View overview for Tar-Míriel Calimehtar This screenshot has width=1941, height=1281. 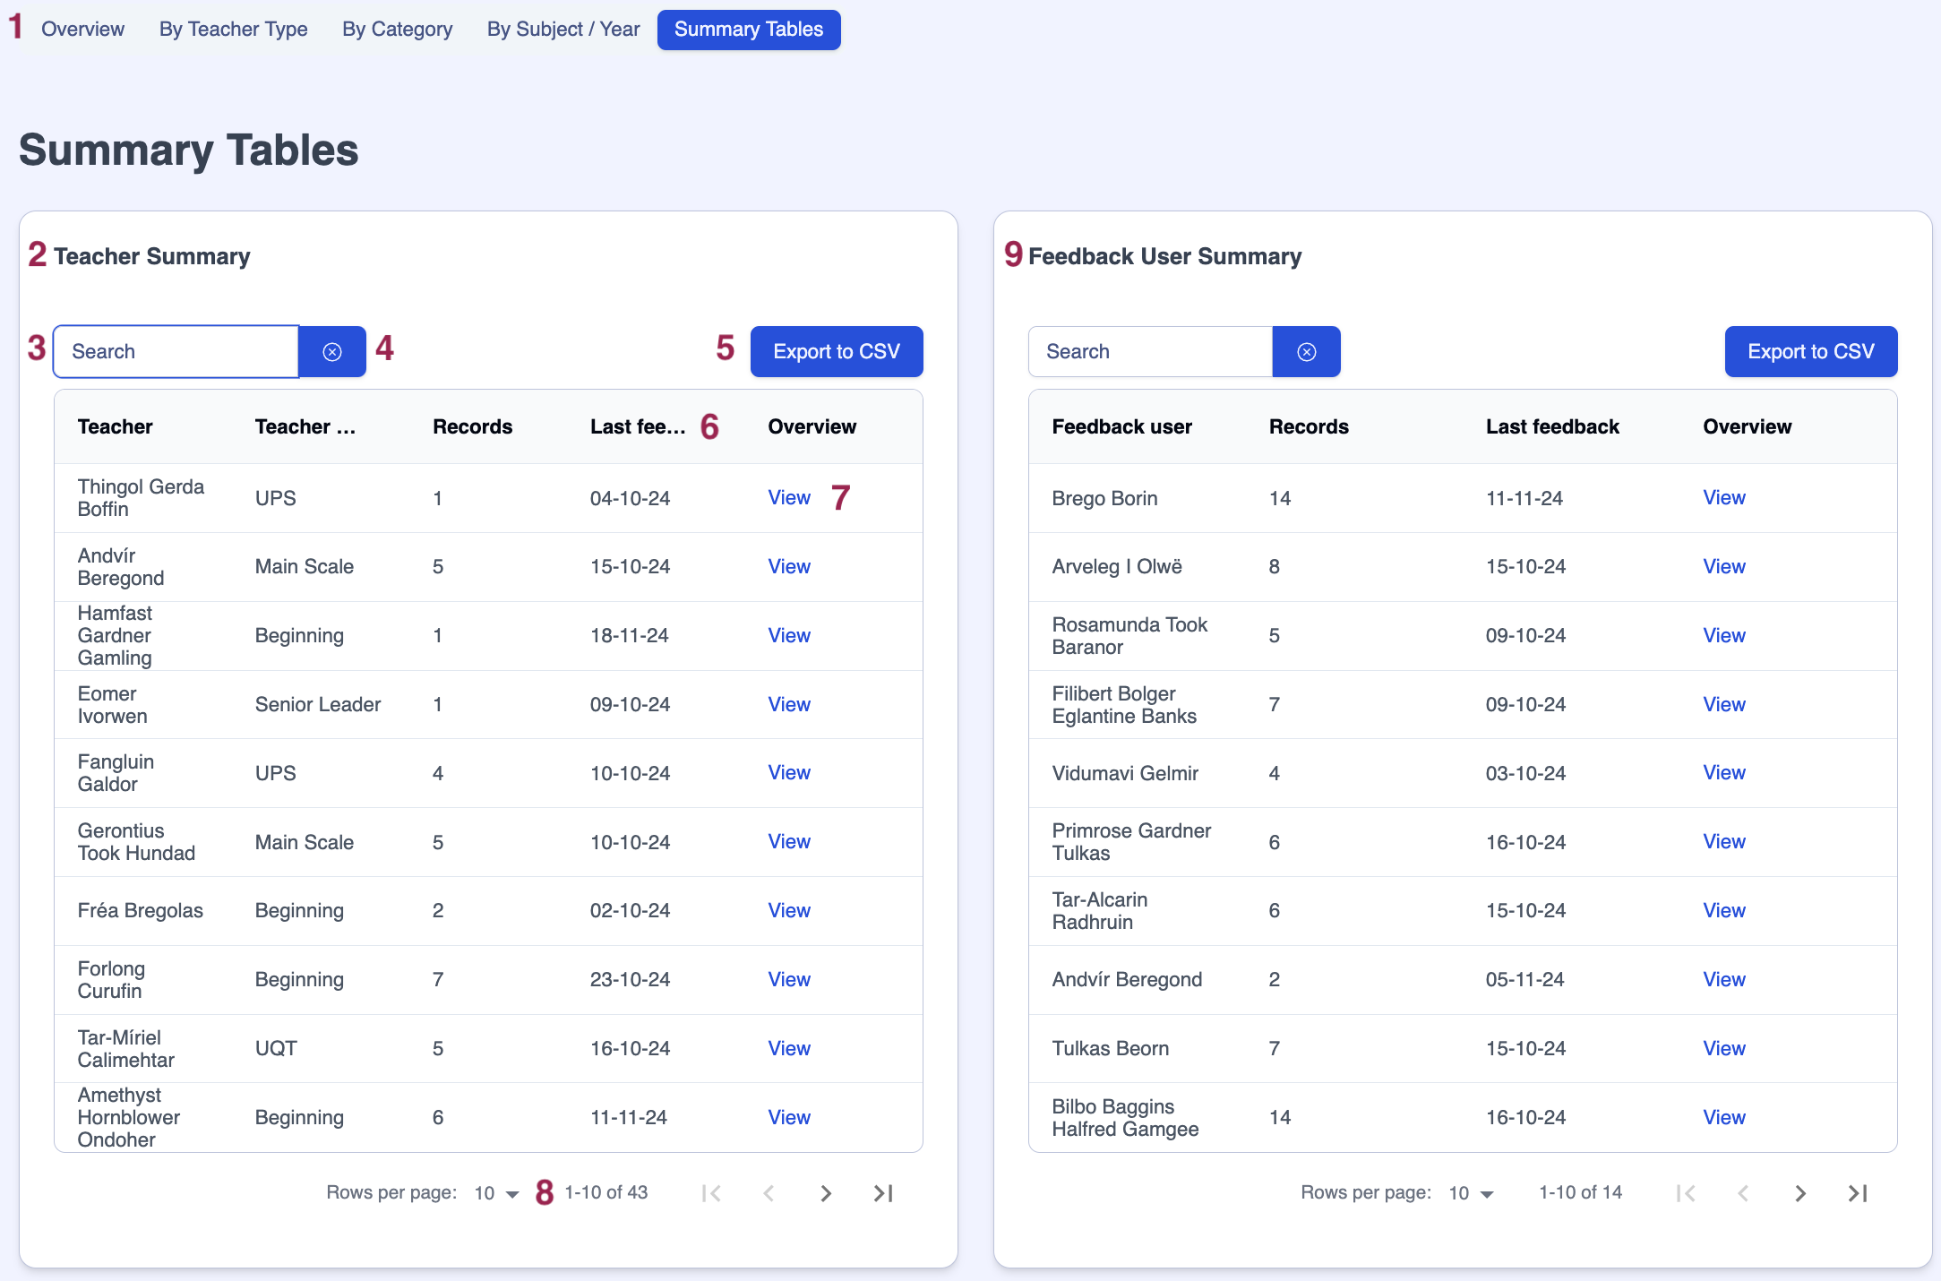pos(789,1049)
